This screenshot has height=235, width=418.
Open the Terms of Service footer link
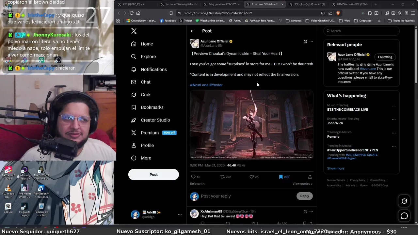(336, 180)
